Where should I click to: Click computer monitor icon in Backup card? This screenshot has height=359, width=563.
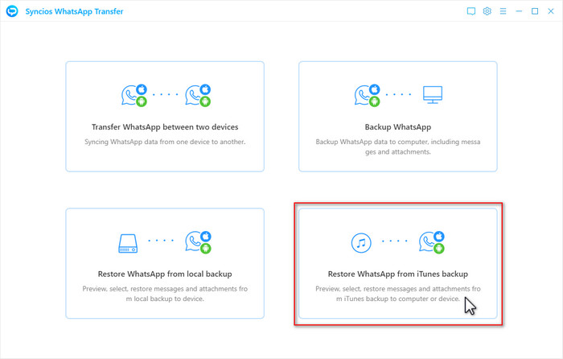point(433,95)
